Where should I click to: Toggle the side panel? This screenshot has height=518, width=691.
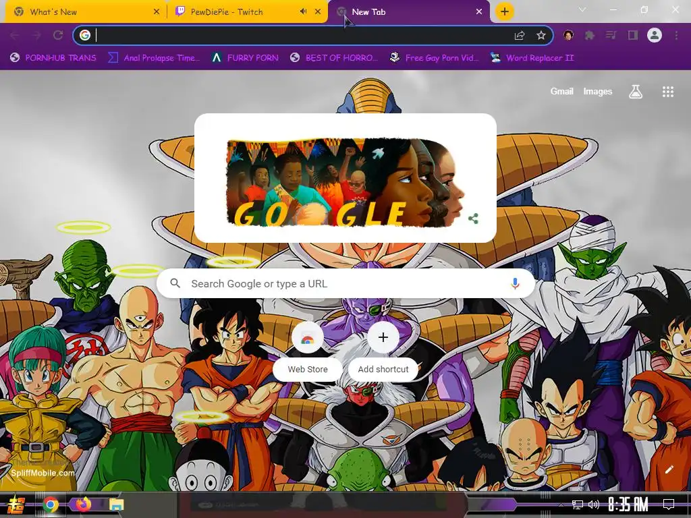(x=633, y=35)
